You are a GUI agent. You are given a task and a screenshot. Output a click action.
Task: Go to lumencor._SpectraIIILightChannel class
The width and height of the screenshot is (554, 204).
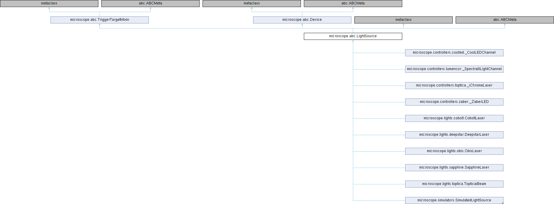[454, 69]
